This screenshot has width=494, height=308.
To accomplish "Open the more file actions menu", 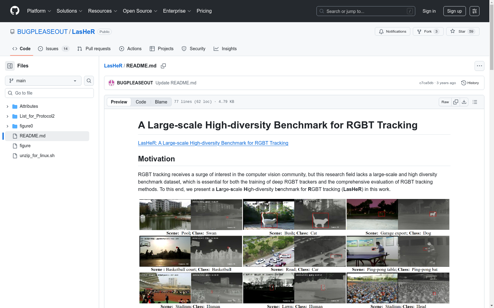I will tap(479, 66).
